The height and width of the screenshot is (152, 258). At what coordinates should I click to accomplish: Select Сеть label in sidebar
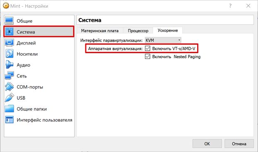22,76
